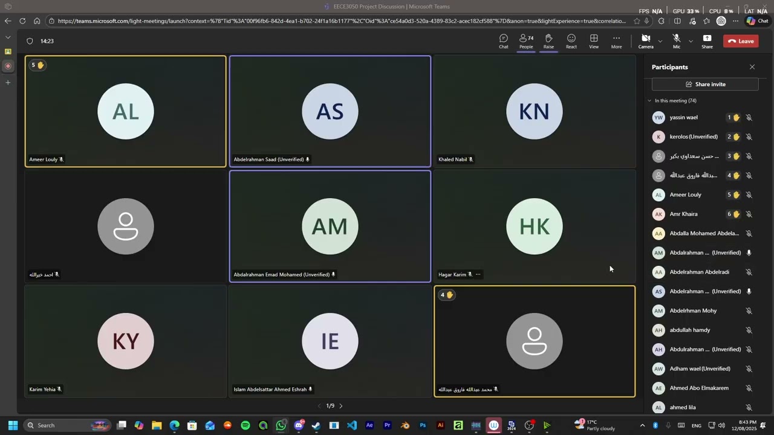Viewport: 774px width, 435px height.
Task: Open more options on Hagar Karim tile
Action: [x=478, y=274]
